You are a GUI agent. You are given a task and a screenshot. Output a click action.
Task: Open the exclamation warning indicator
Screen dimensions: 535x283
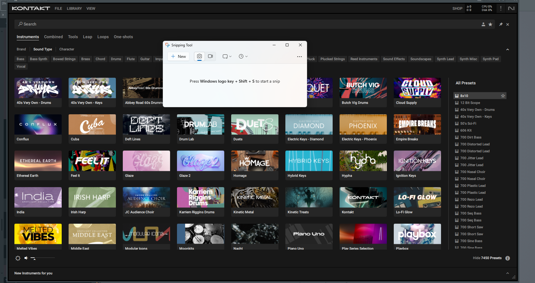click(x=501, y=8)
